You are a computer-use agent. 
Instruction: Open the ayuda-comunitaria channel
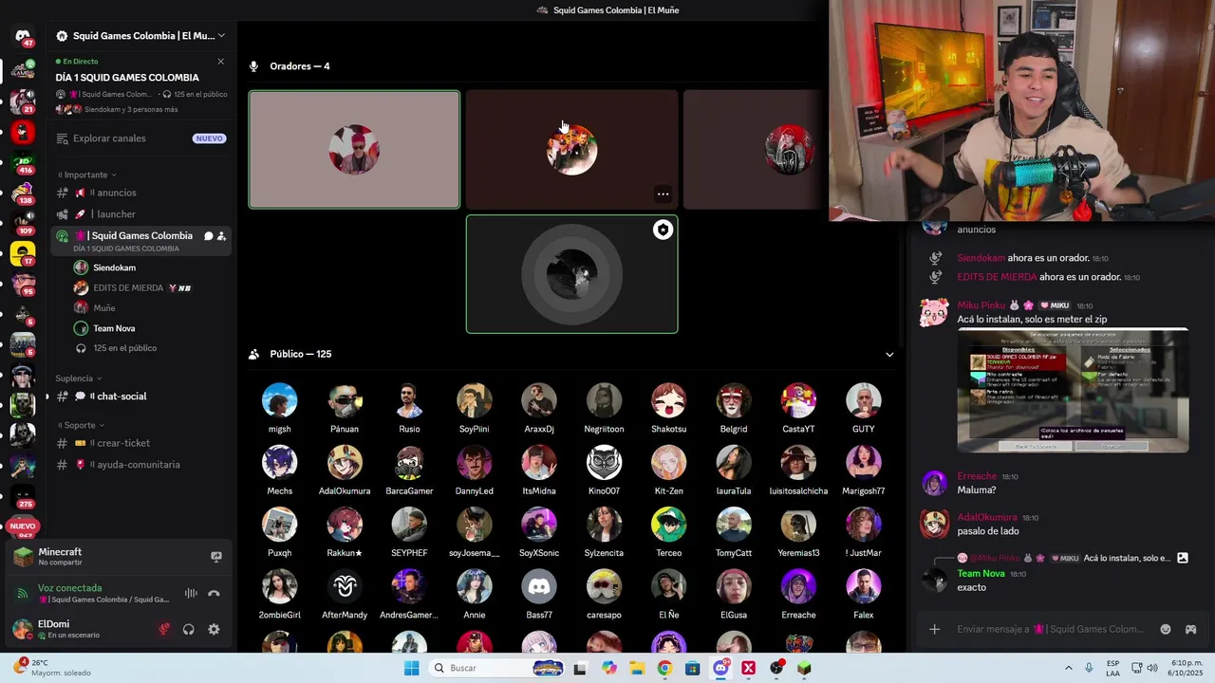[x=140, y=465]
